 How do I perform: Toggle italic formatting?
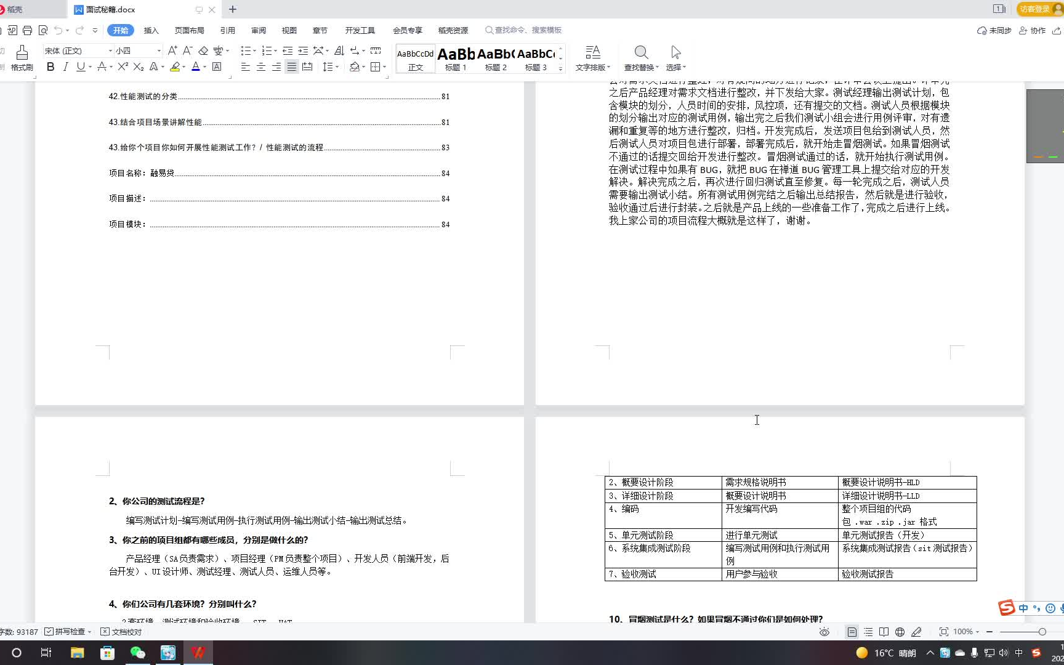[x=65, y=66]
